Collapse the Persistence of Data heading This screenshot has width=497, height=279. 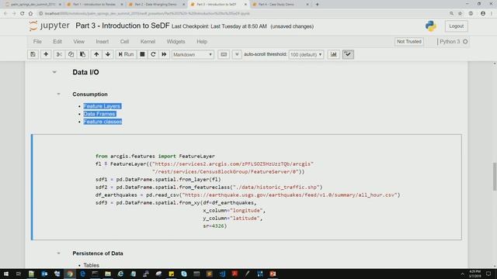(x=58, y=253)
